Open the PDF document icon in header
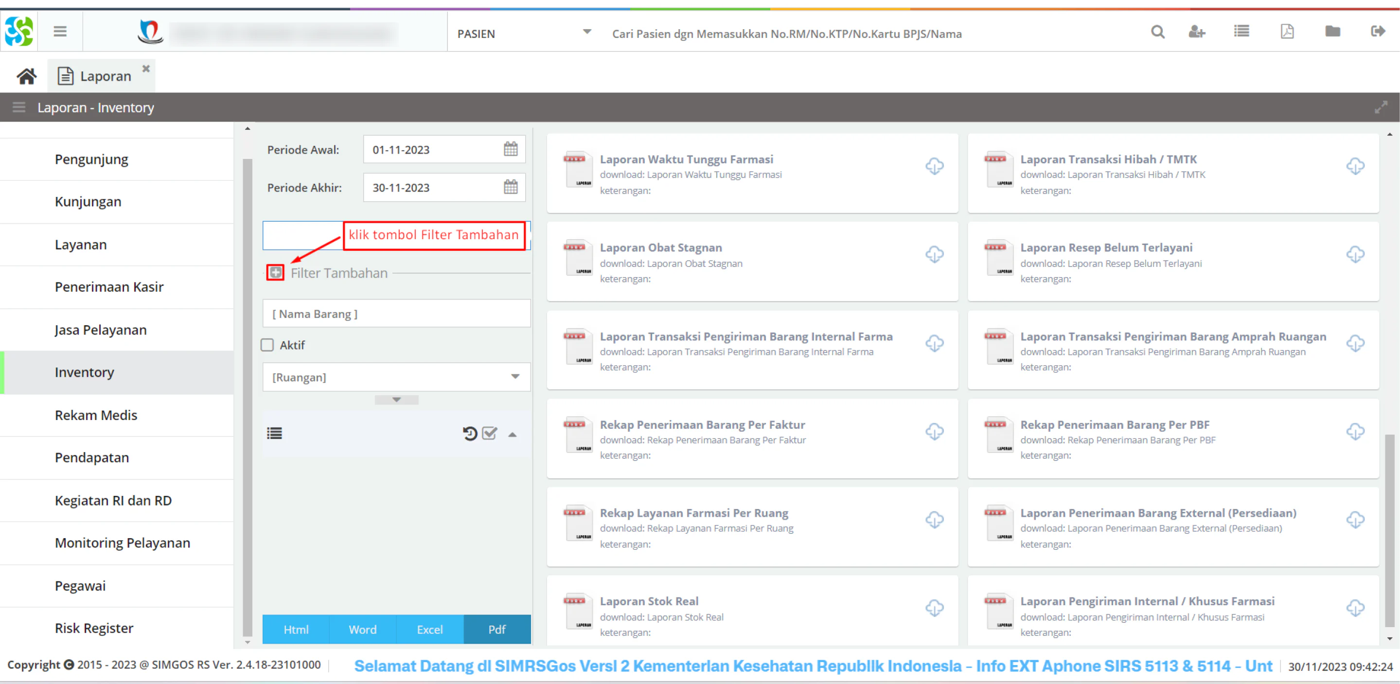1400x684 pixels. coord(1287,32)
